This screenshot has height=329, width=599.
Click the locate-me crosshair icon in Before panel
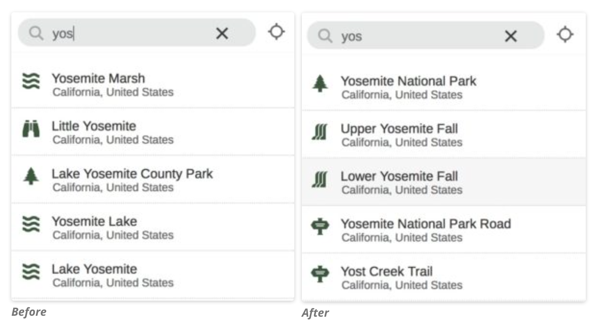coord(276,32)
